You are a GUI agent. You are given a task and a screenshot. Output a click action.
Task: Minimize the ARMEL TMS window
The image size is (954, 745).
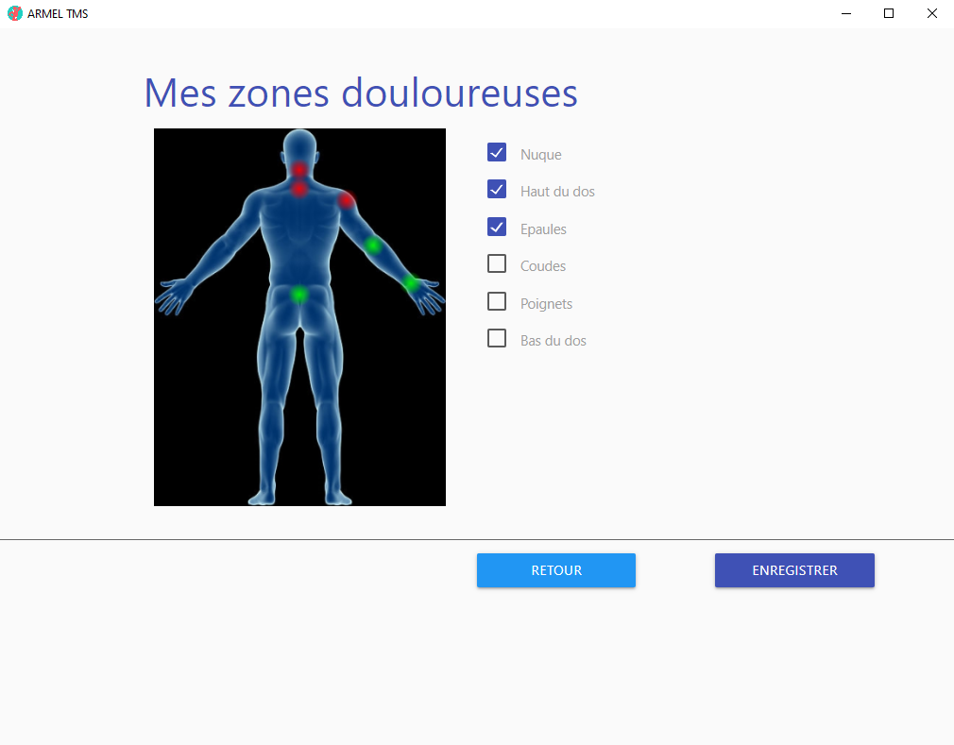tap(845, 13)
